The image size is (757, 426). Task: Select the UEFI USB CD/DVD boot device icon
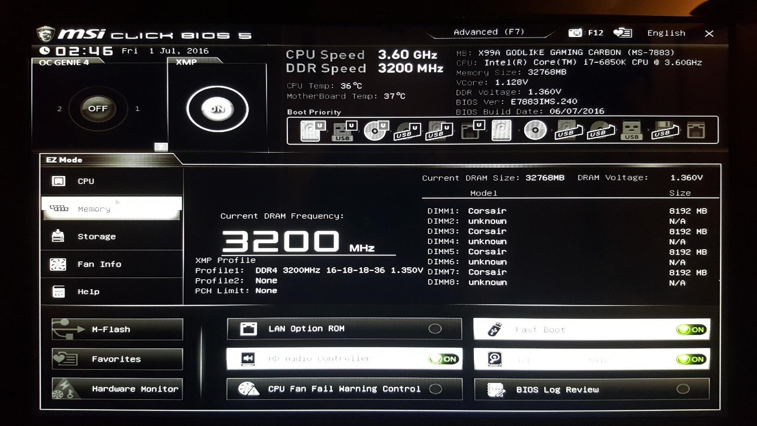[x=407, y=131]
